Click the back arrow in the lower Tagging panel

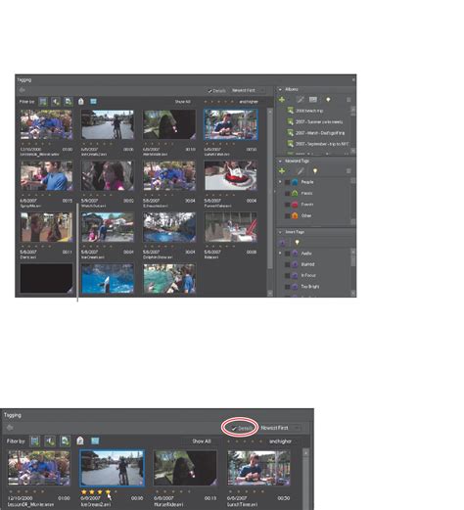(10, 428)
